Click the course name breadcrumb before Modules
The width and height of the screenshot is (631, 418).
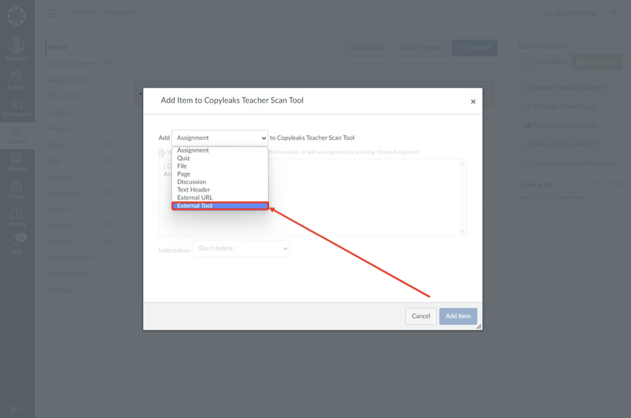pyautogui.click(x=83, y=13)
